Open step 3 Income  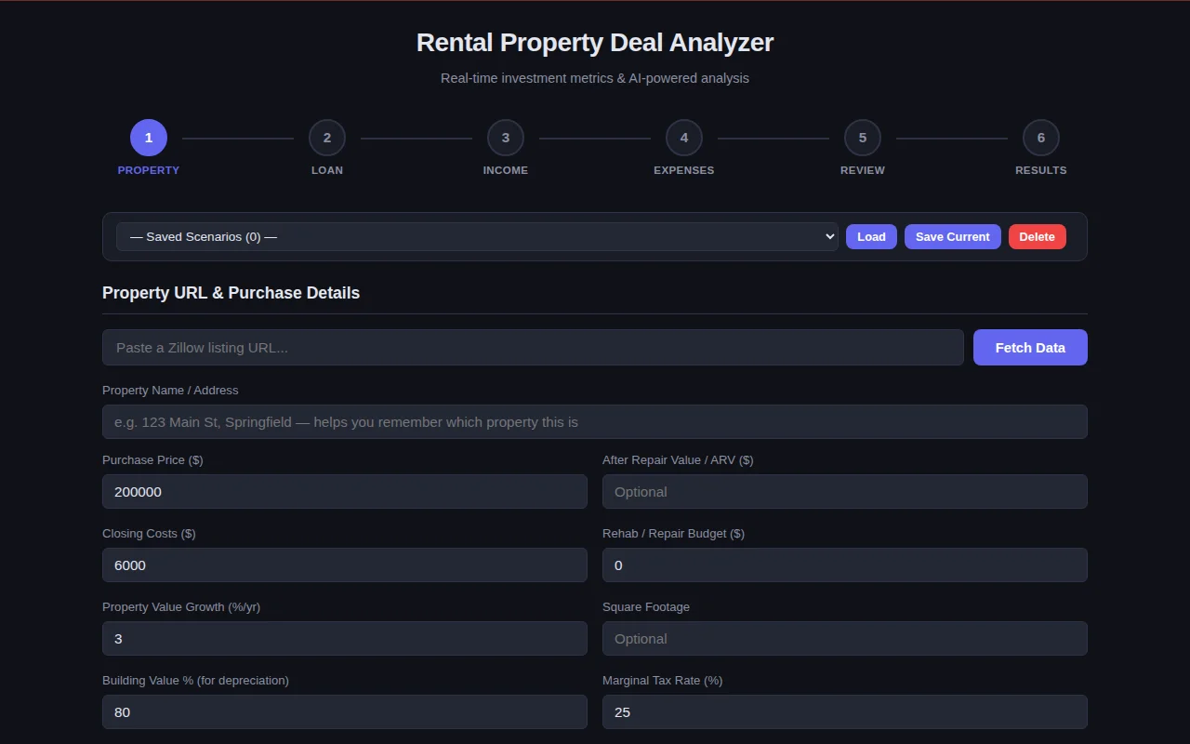click(x=506, y=138)
